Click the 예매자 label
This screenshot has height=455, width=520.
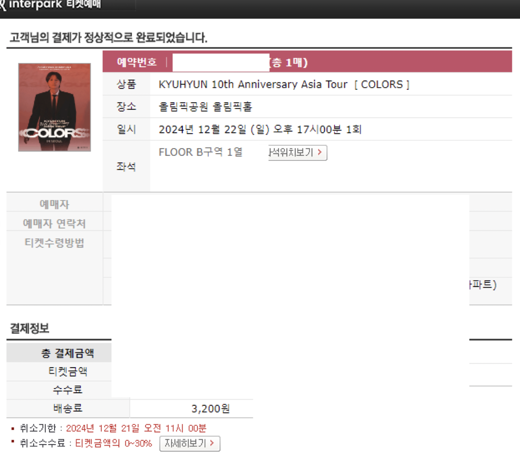point(54,204)
